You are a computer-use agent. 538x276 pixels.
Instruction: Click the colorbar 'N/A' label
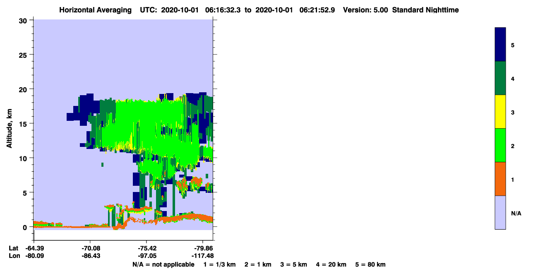click(x=516, y=213)
